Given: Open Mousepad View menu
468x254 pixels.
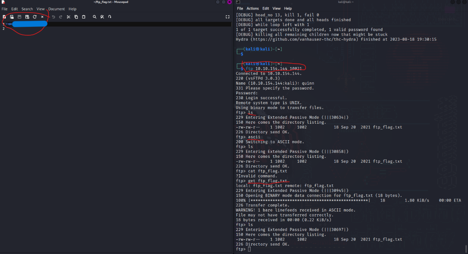Looking at the screenshot, I should (x=41, y=9).
